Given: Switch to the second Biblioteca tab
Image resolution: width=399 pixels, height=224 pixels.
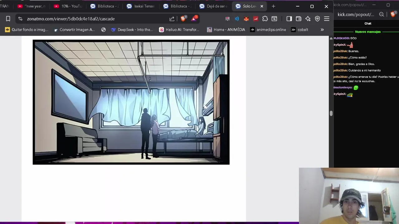Looking at the screenshot, I should coord(177,6).
